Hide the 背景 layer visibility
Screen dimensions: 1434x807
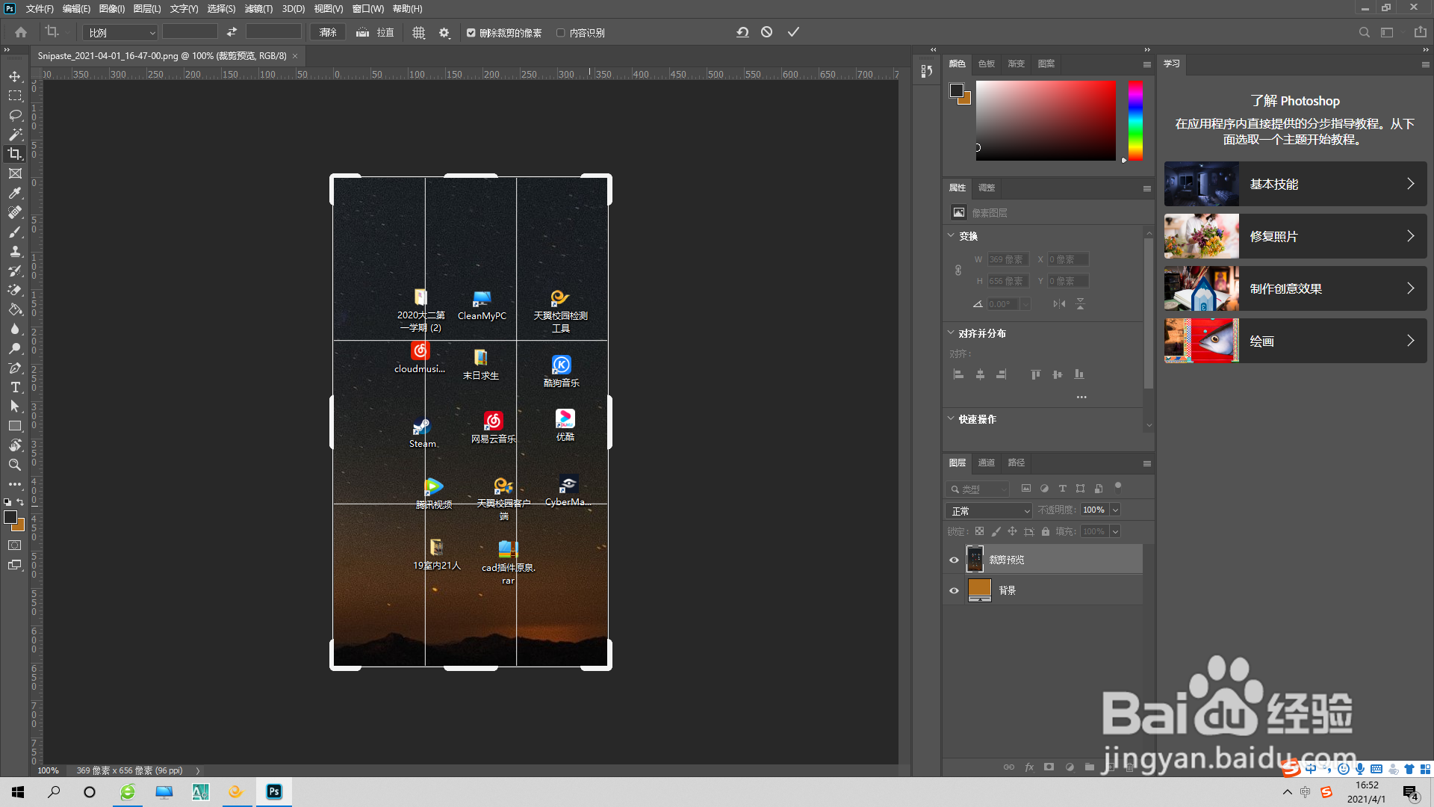954,590
